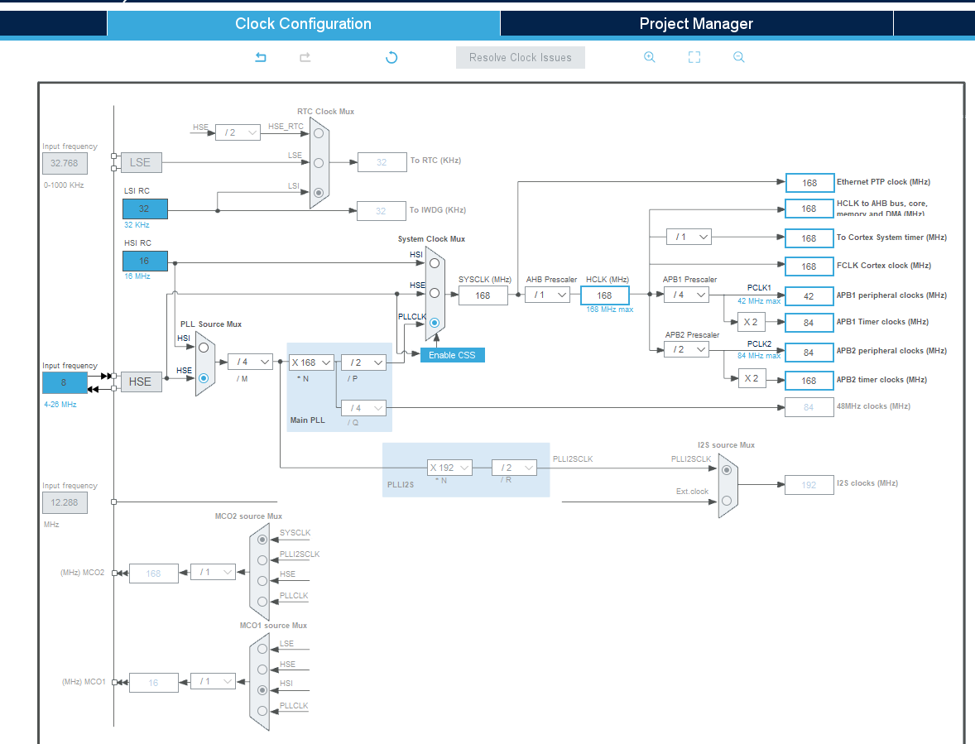Select HSI in System Clock Mux
The height and width of the screenshot is (744, 975).
(x=435, y=263)
